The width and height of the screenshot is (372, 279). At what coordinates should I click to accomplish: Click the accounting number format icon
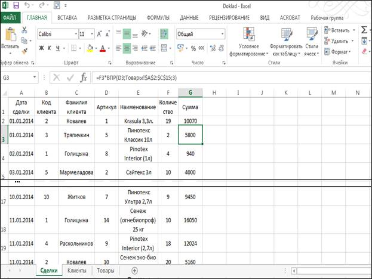180,48
